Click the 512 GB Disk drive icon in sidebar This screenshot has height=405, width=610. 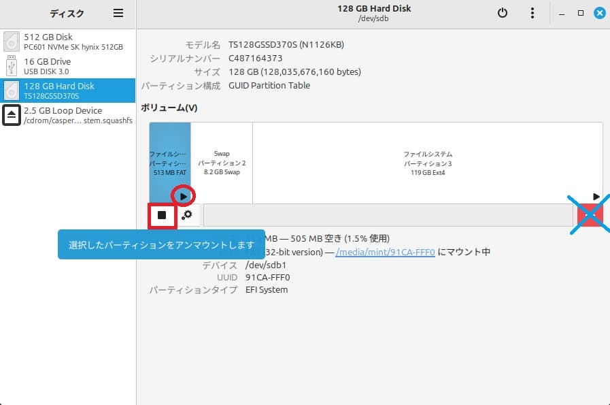point(10,42)
